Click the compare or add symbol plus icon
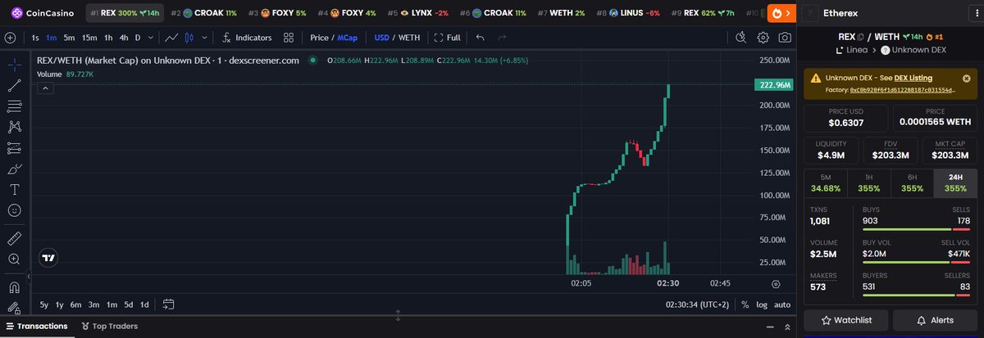984x338 pixels. pos(11,38)
